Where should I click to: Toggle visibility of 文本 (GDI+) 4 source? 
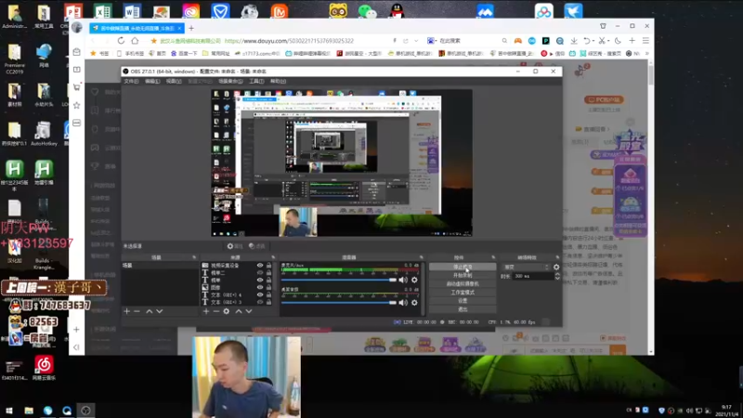point(260,294)
